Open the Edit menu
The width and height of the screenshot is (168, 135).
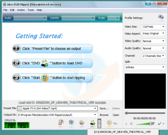coord(12,10)
